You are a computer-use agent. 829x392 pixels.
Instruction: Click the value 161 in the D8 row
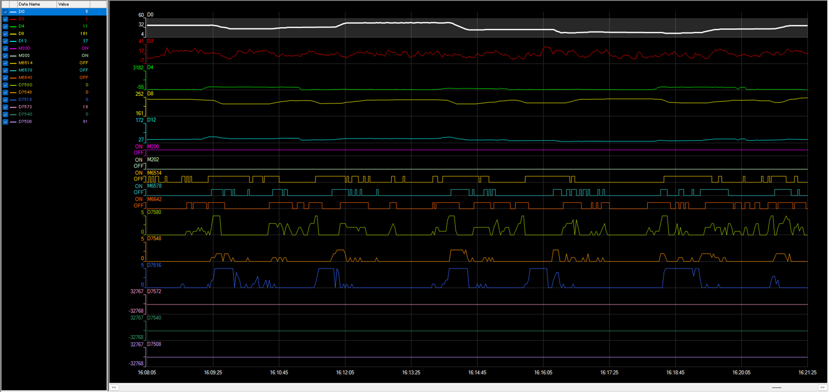pos(84,34)
